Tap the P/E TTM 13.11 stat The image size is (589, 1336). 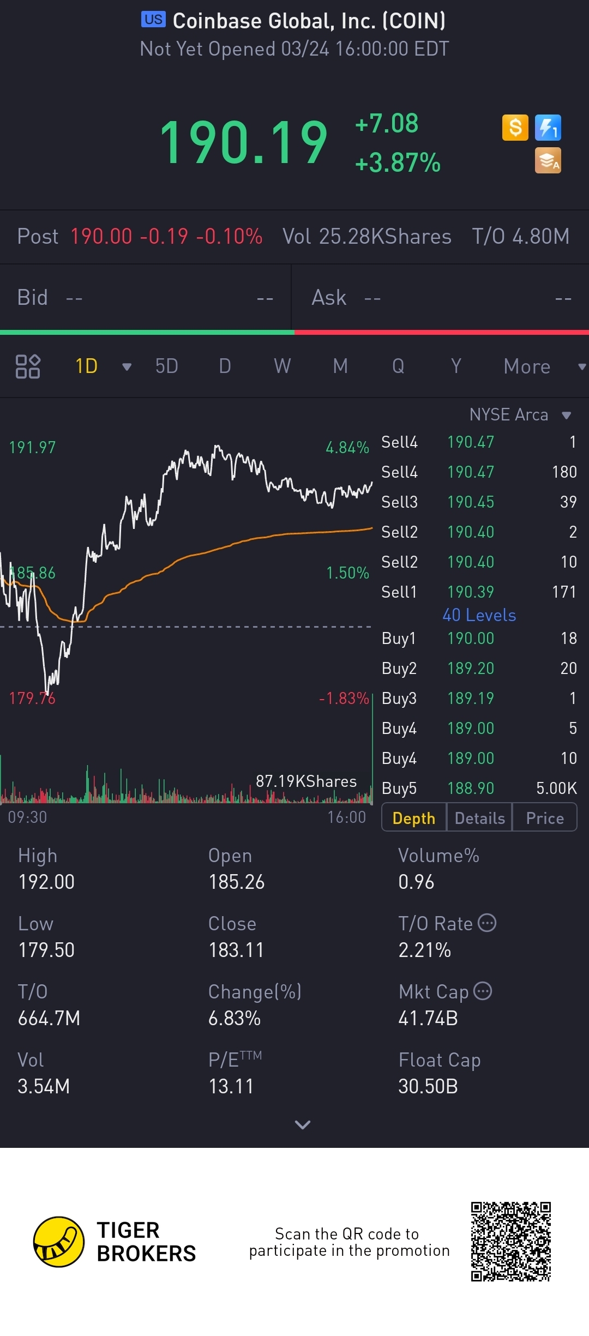[x=235, y=1073]
